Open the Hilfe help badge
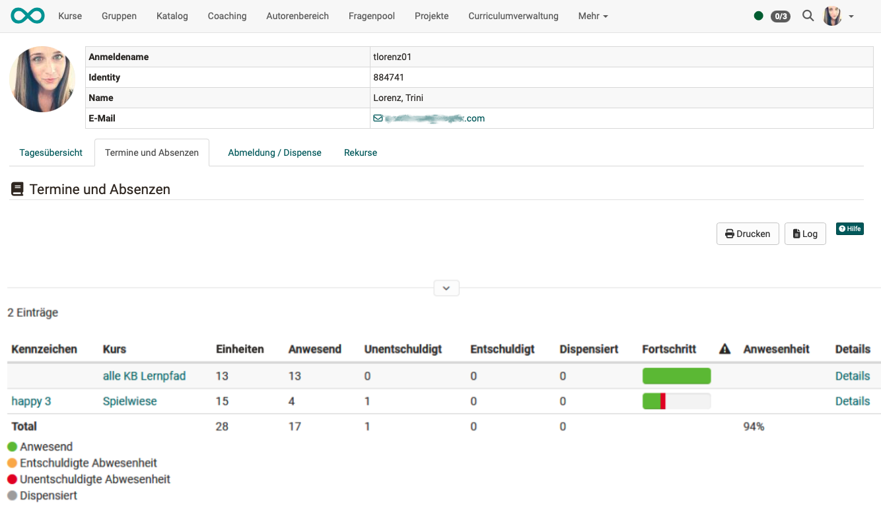Image resolution: width=881 pixels, height=513 pixels. tap(849, 228)
